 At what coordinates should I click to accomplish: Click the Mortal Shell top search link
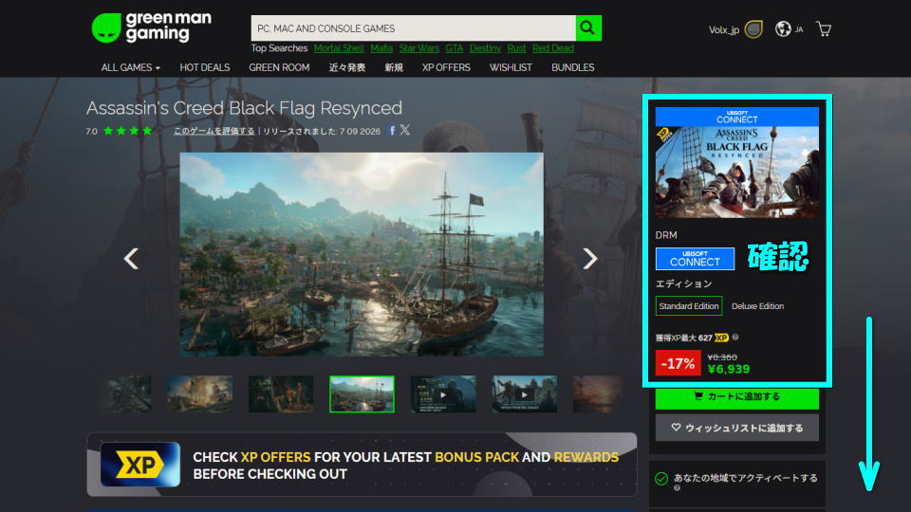pyautogui.click(x=339, y=48)
